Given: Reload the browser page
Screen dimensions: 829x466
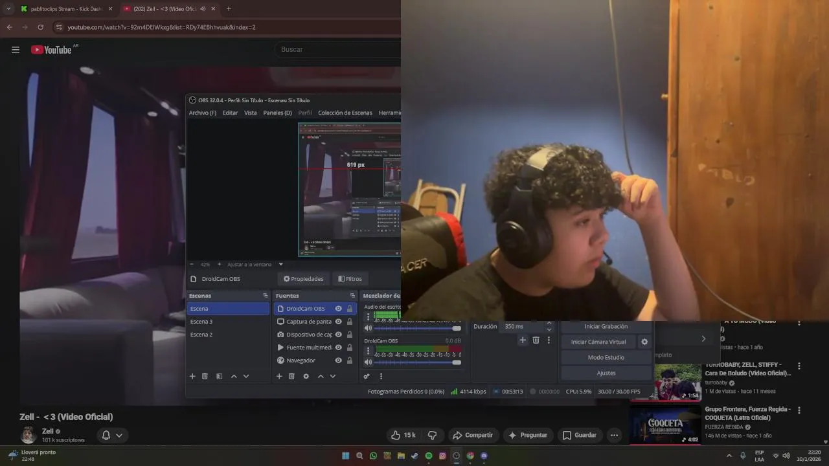Looking at the screenshot, I should click(x=41, y=27).
